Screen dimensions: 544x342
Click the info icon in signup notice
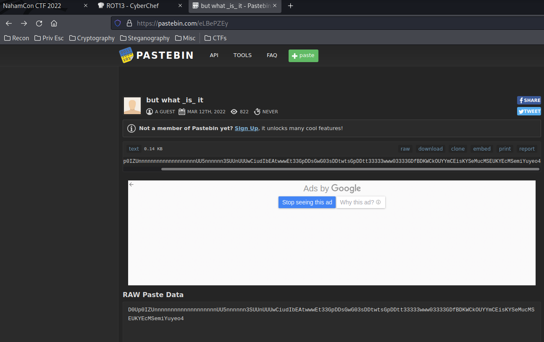131,128
